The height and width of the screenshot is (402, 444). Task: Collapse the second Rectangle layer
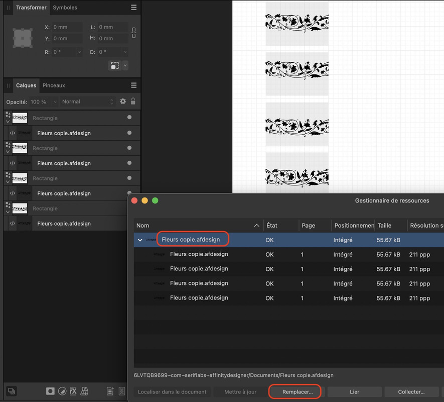tap(8, 151)
